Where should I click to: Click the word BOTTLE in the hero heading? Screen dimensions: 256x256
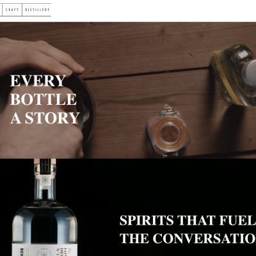pos(44,99)
